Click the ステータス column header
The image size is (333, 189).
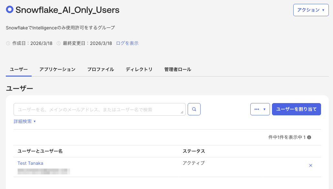(194, 151)
